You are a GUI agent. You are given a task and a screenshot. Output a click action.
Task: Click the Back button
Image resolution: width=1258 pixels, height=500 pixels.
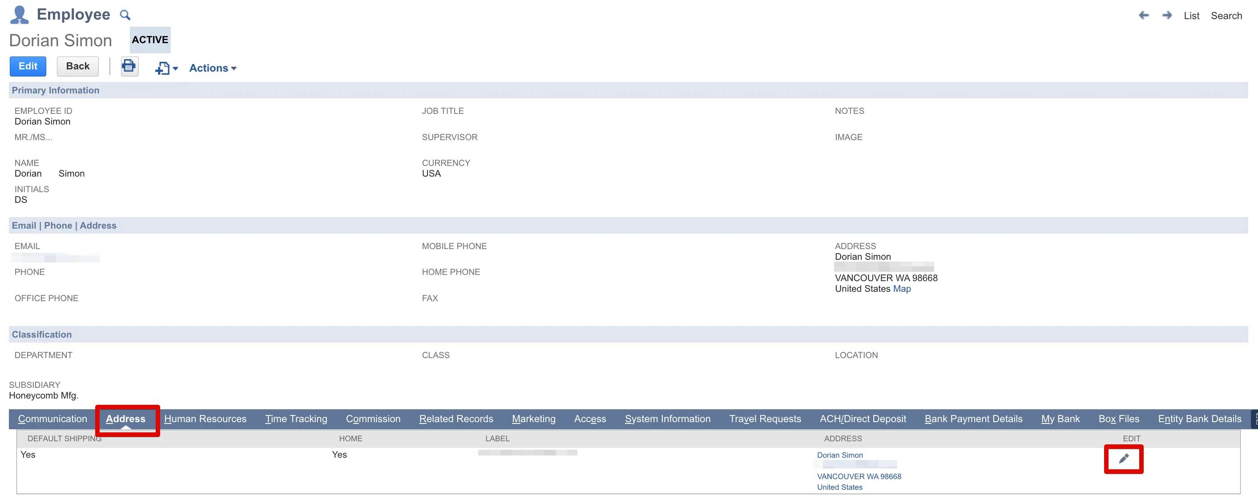78,66
